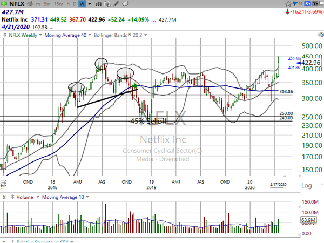Click the 308.86 horizontal line label
Image resolution: width=324 pixels, height=243 pixels.
286,92
